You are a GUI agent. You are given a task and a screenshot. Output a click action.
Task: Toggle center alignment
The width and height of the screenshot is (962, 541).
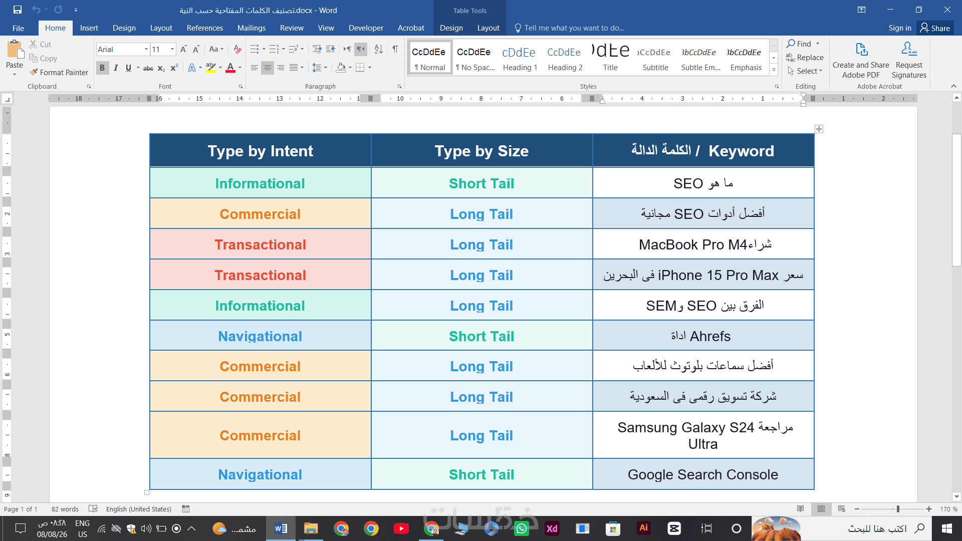point(268,68)
